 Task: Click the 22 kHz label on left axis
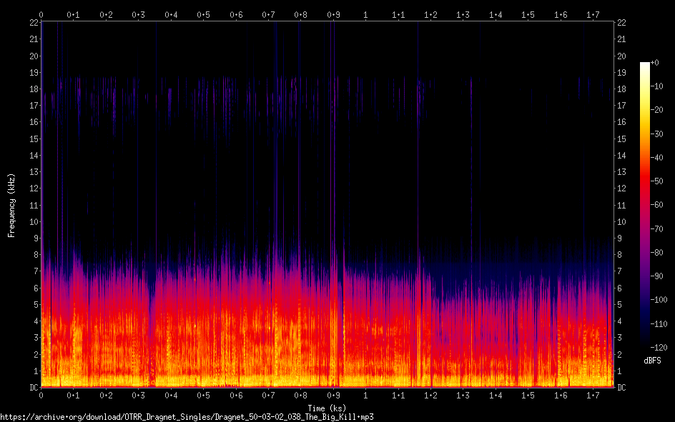click(x=33, y=23)
